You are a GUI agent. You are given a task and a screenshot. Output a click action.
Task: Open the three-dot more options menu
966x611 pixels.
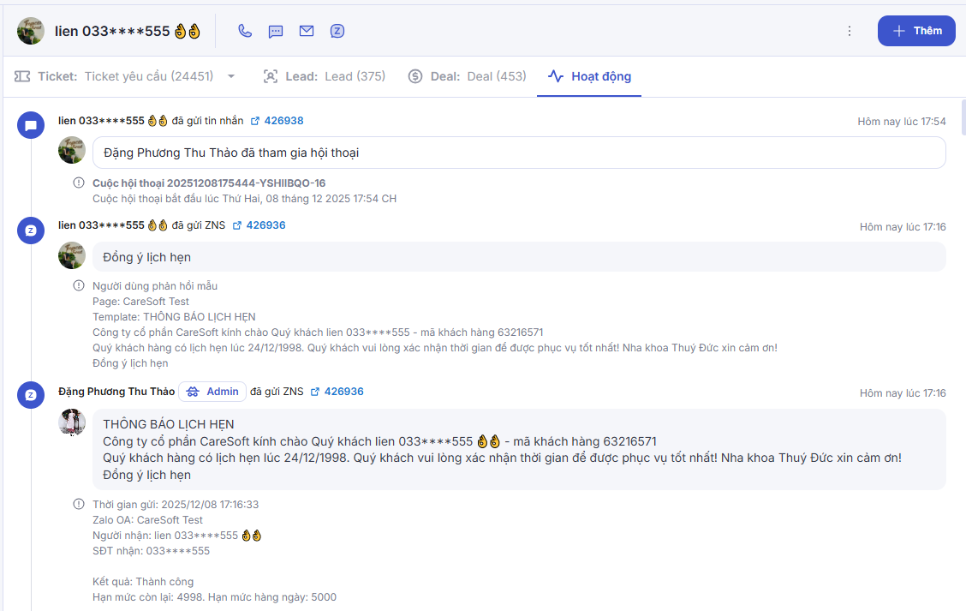click(849, 31)
